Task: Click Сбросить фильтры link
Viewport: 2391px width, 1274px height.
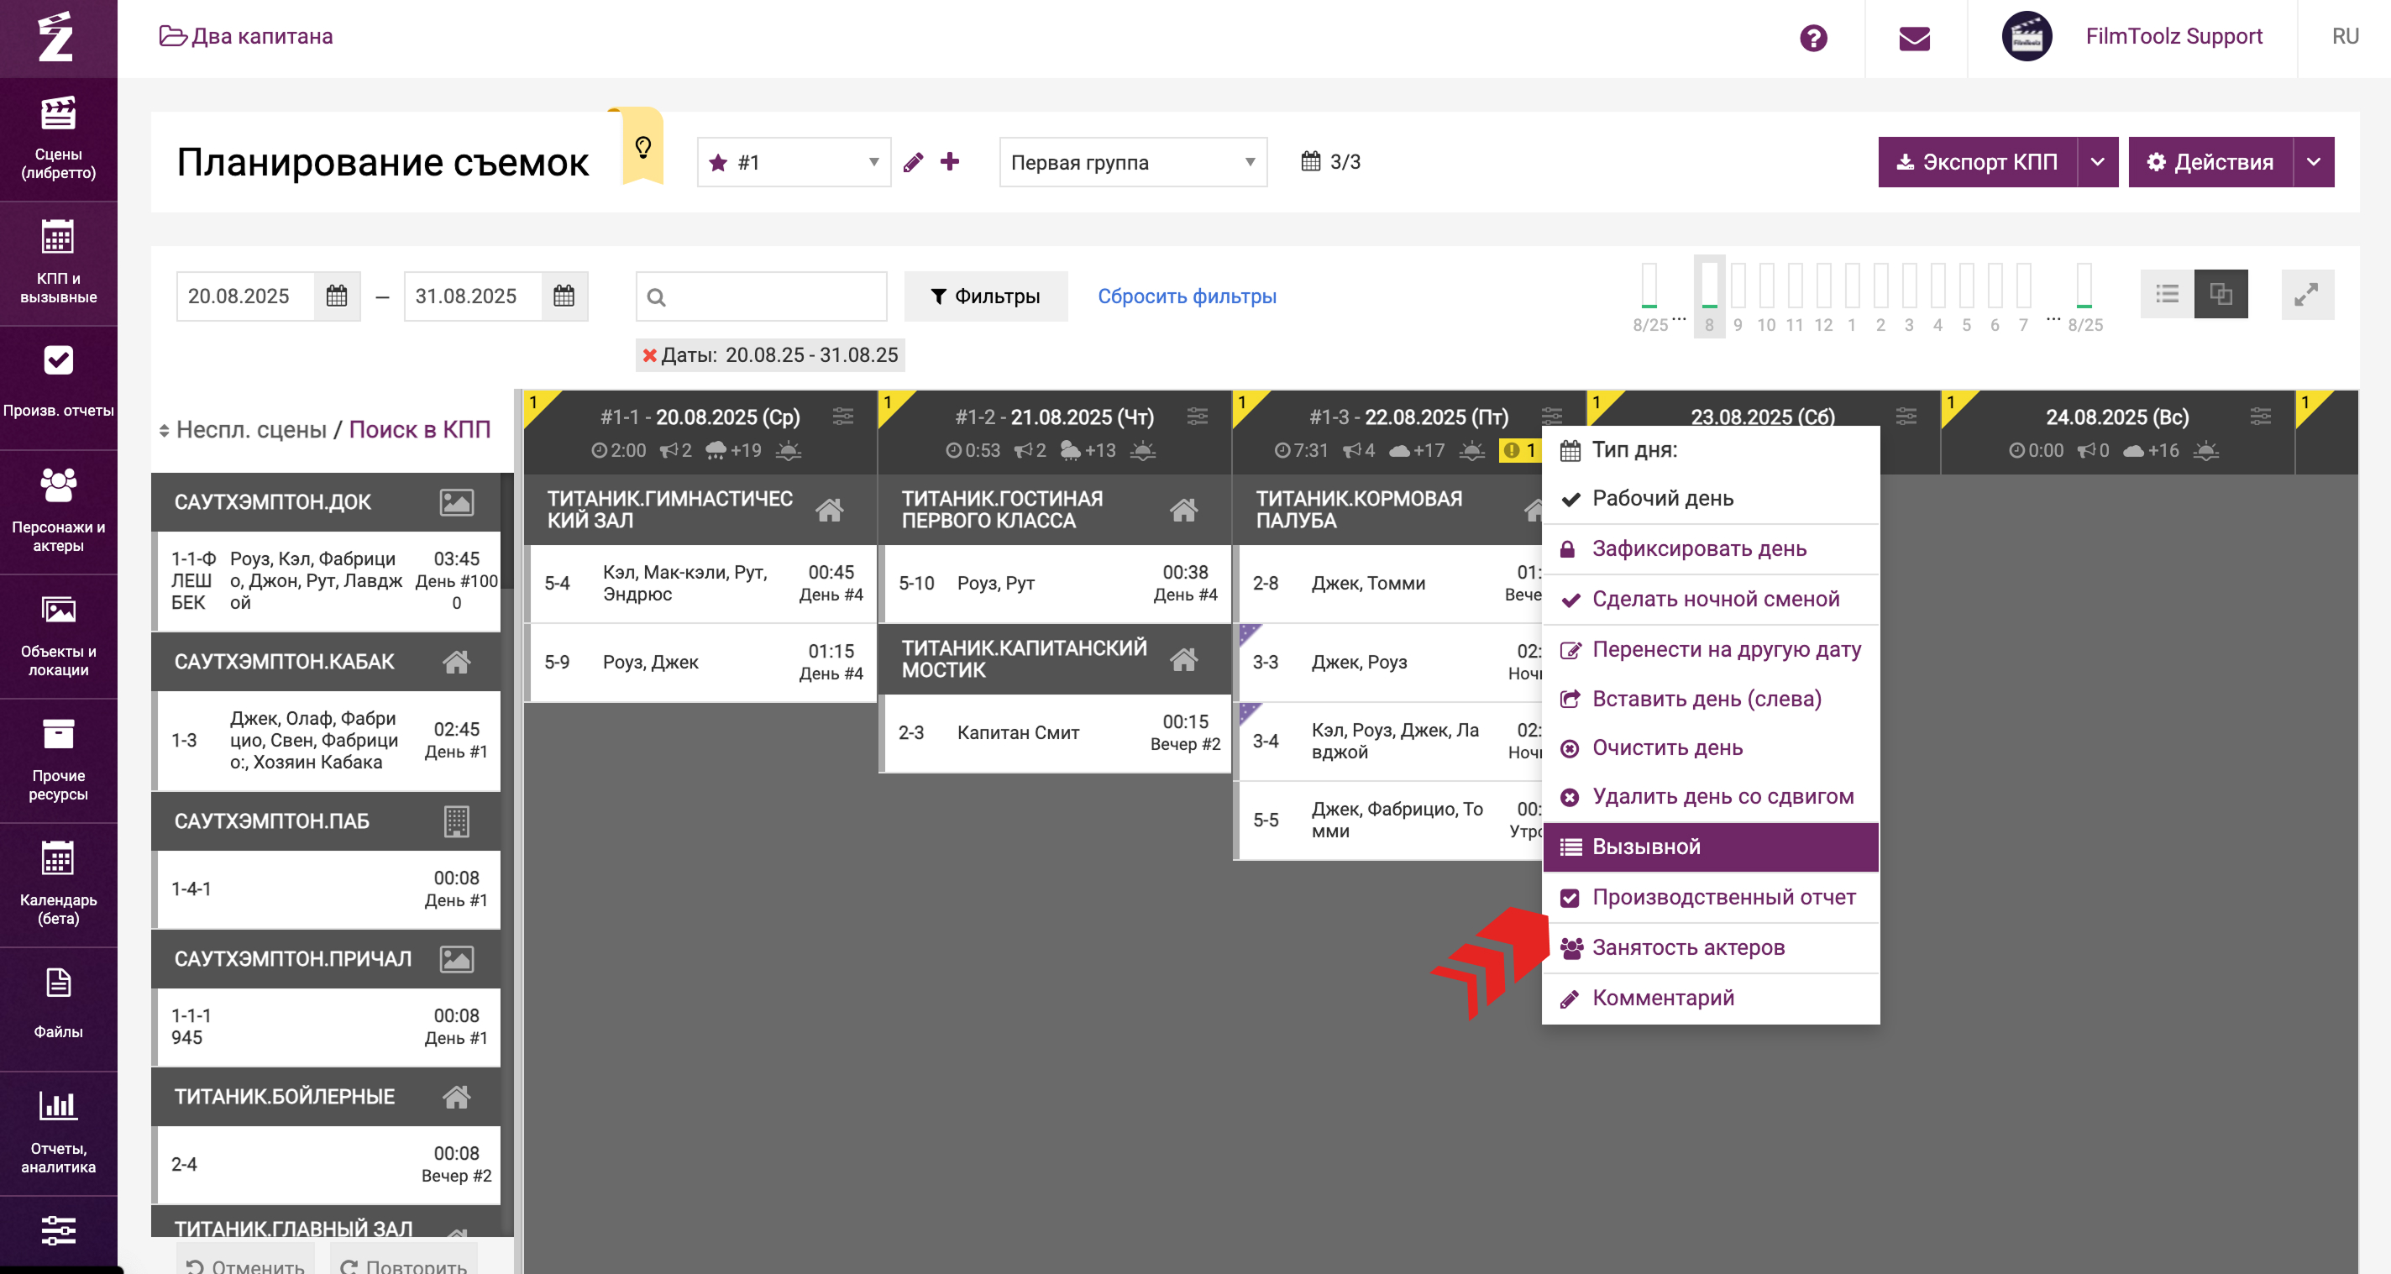Action: [x=1188, y=296]
